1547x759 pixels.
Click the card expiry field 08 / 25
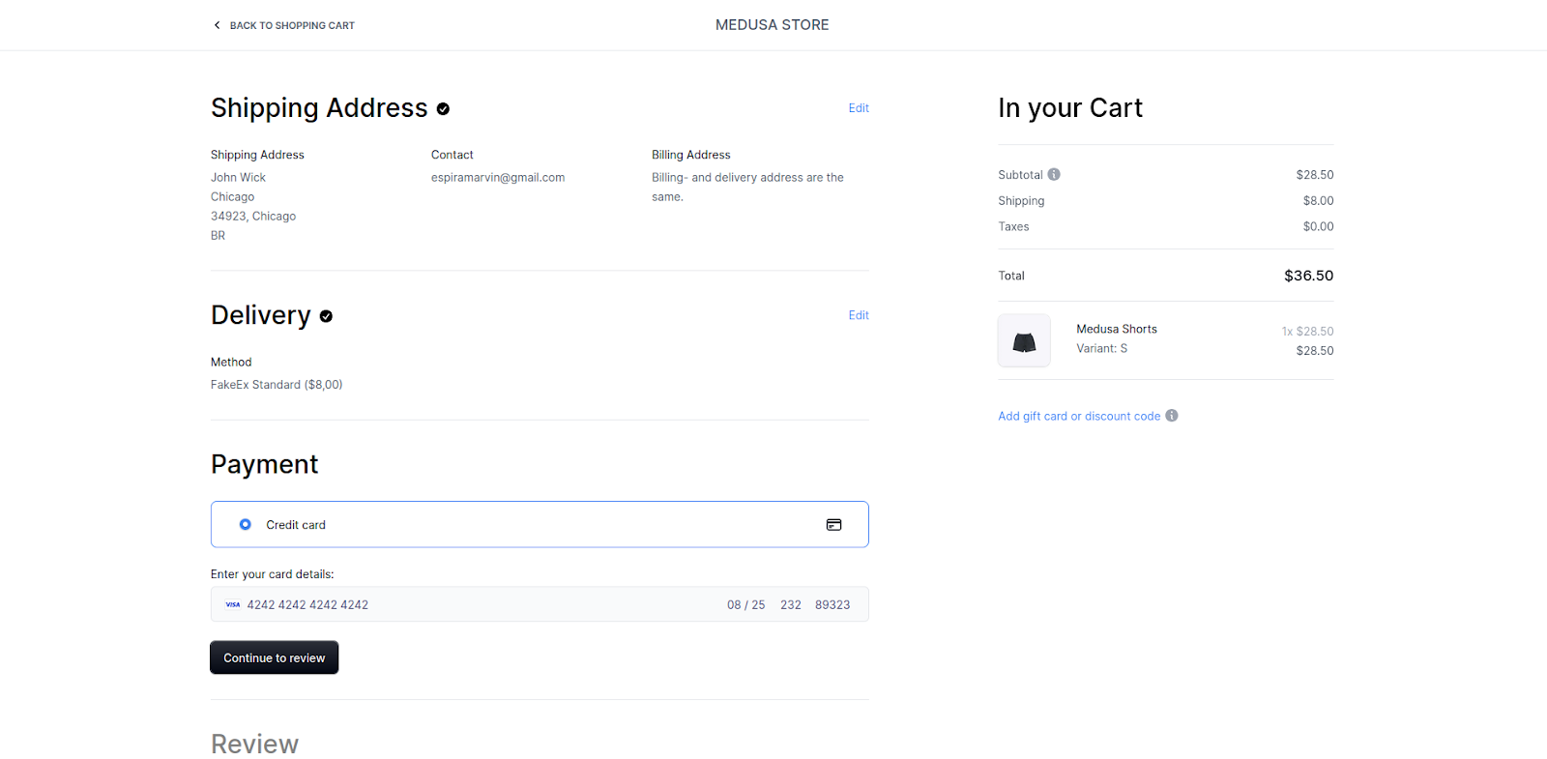[x=745, y=605]
